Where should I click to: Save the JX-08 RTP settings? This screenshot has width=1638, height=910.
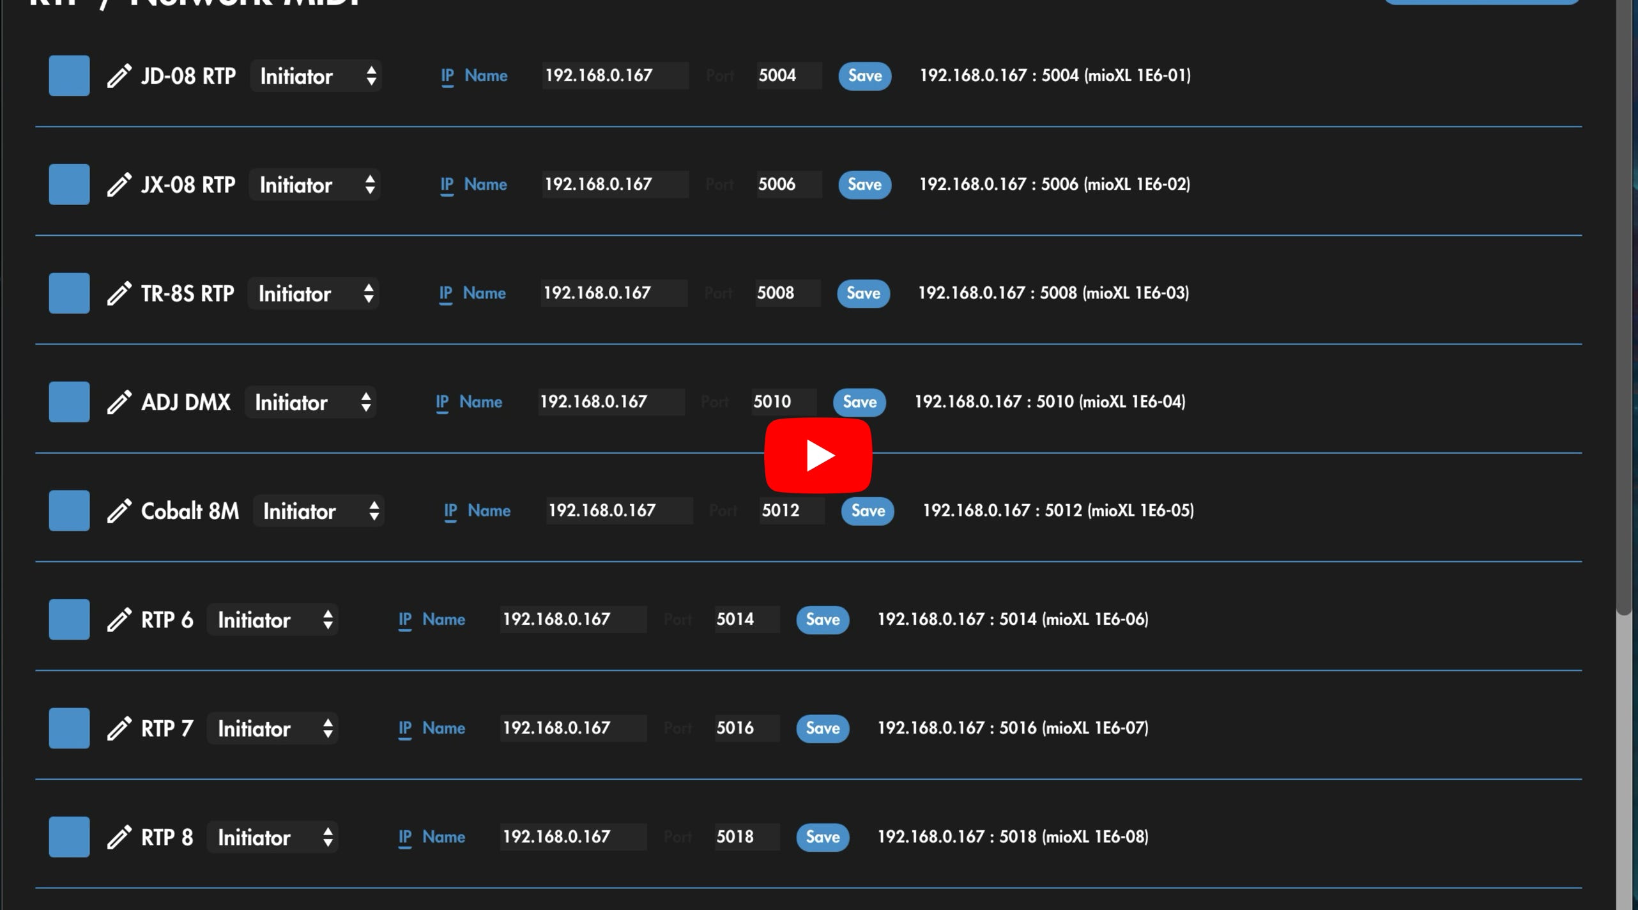click(x=864, y=185)
